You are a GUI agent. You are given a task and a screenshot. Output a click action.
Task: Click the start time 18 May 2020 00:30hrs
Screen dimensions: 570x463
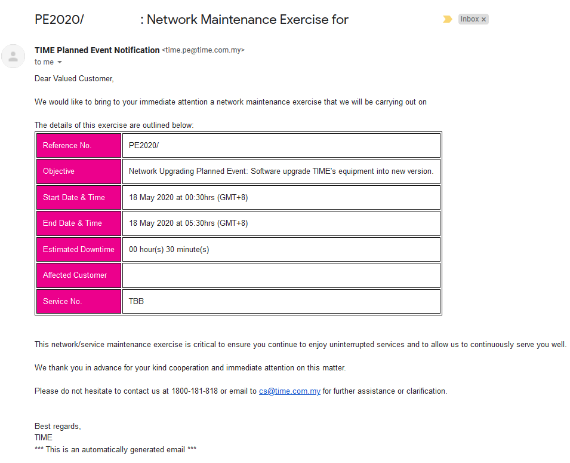click(188, 198)
